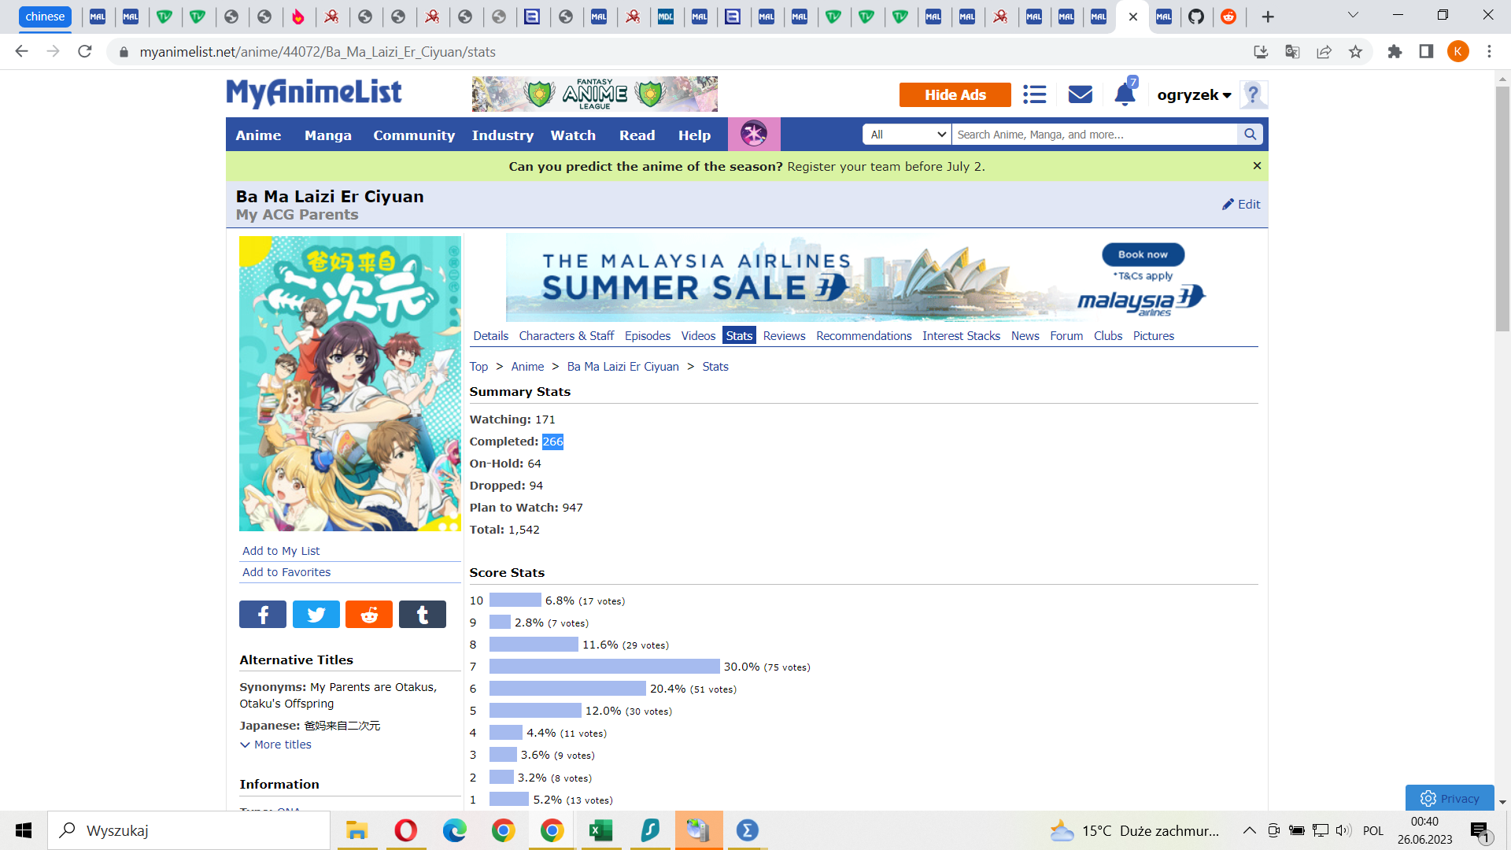Click Add to My List link

[281, 551]
